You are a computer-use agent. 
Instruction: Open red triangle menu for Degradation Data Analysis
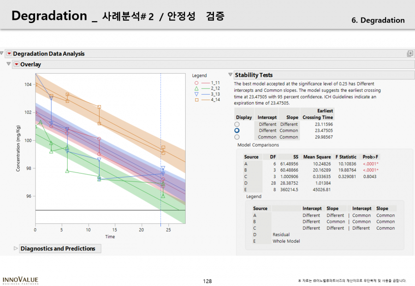(9, 54)
